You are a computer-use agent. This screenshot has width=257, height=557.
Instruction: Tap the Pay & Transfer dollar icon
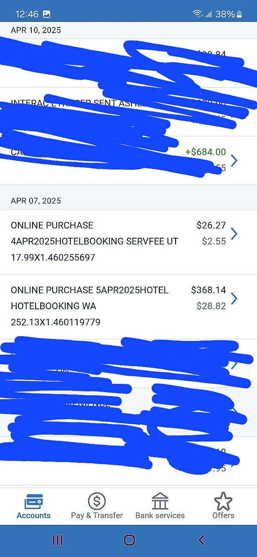click(97, 501)
